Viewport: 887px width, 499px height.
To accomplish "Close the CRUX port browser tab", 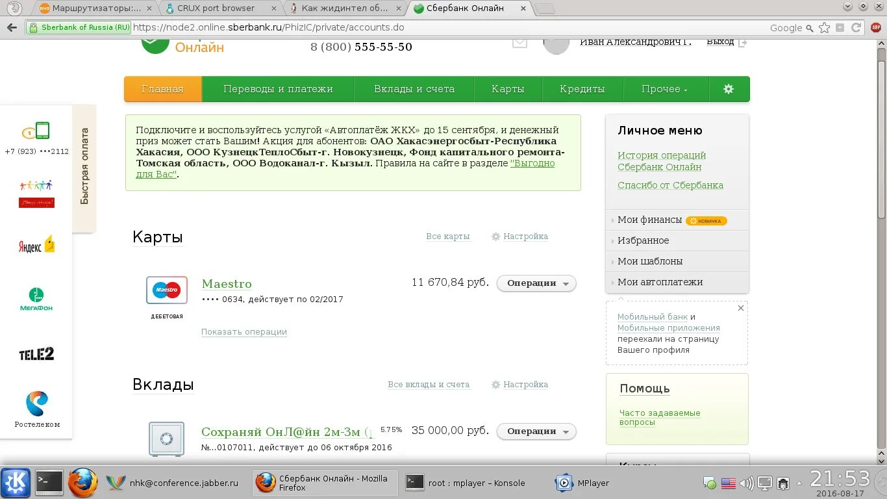I will pyautogui.click(x=273, y=8).
